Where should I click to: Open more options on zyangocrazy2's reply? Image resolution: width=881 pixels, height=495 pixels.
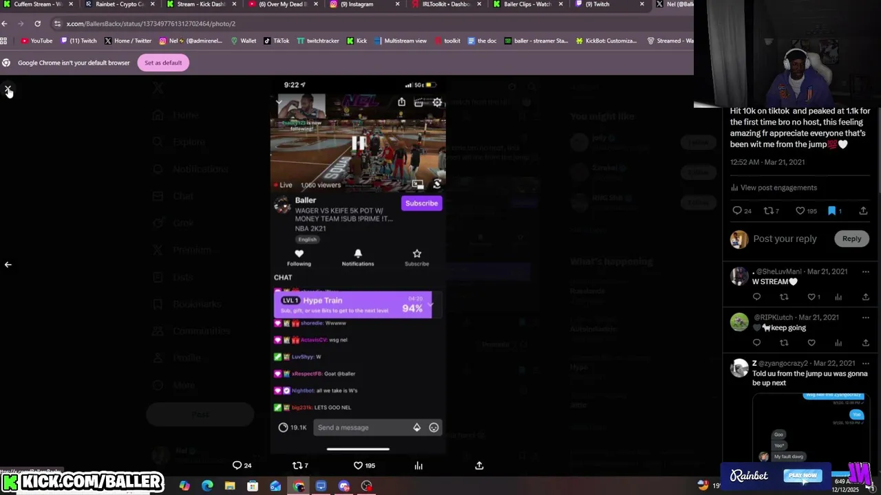(x=866, y=363)
